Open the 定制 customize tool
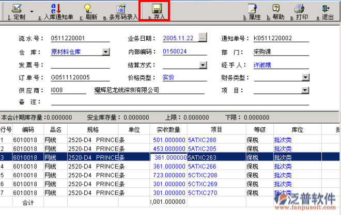 pos(17,12)
